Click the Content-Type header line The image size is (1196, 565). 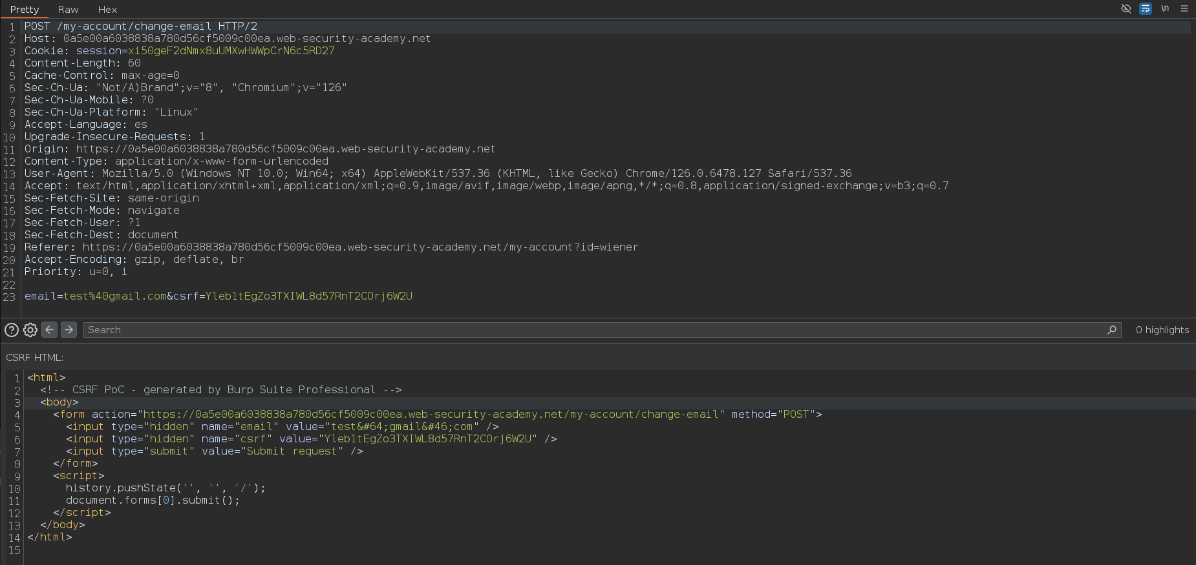(x=176, y=161)
